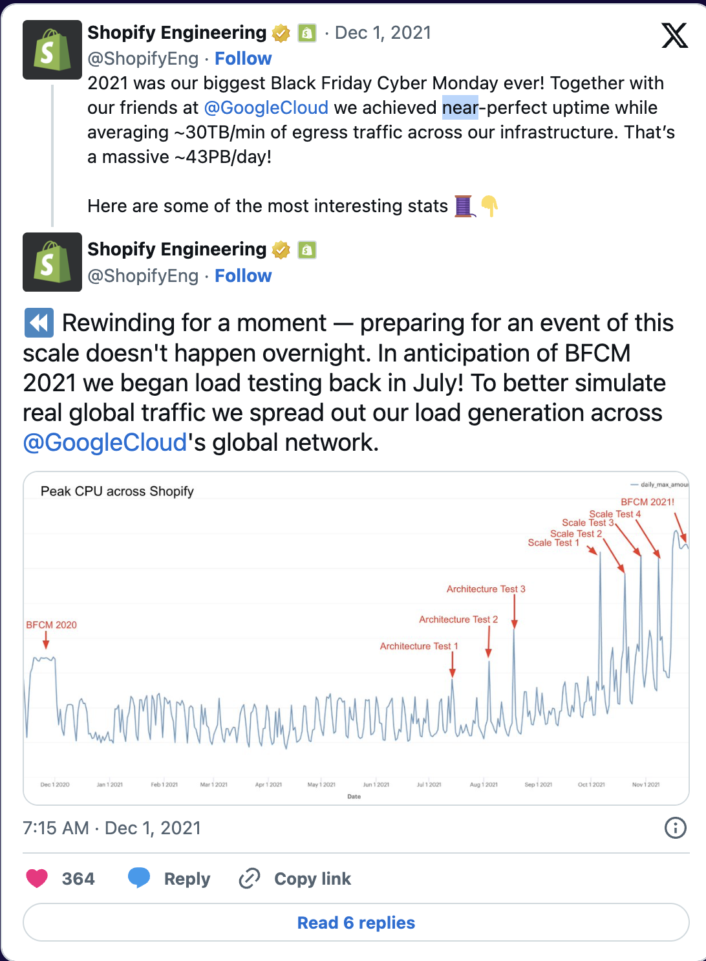Screen dimensions: 706x961
Task: Like the tweet with heart icon
Action: point(37,878)
